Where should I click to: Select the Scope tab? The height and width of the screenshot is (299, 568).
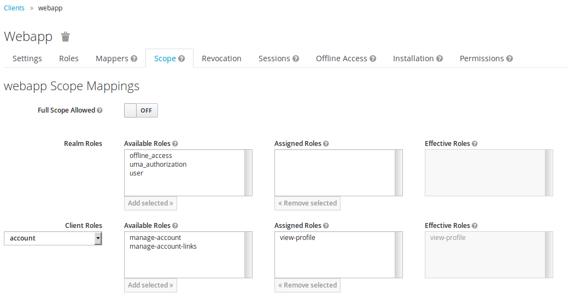(x=165, y=58)
